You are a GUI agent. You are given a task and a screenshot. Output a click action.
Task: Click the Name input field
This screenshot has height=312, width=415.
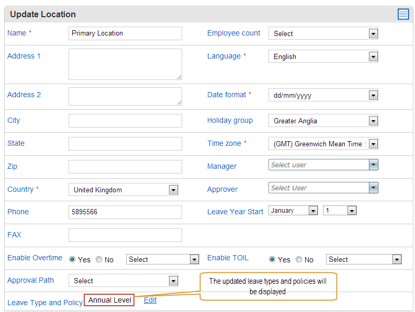pos(125,33)
